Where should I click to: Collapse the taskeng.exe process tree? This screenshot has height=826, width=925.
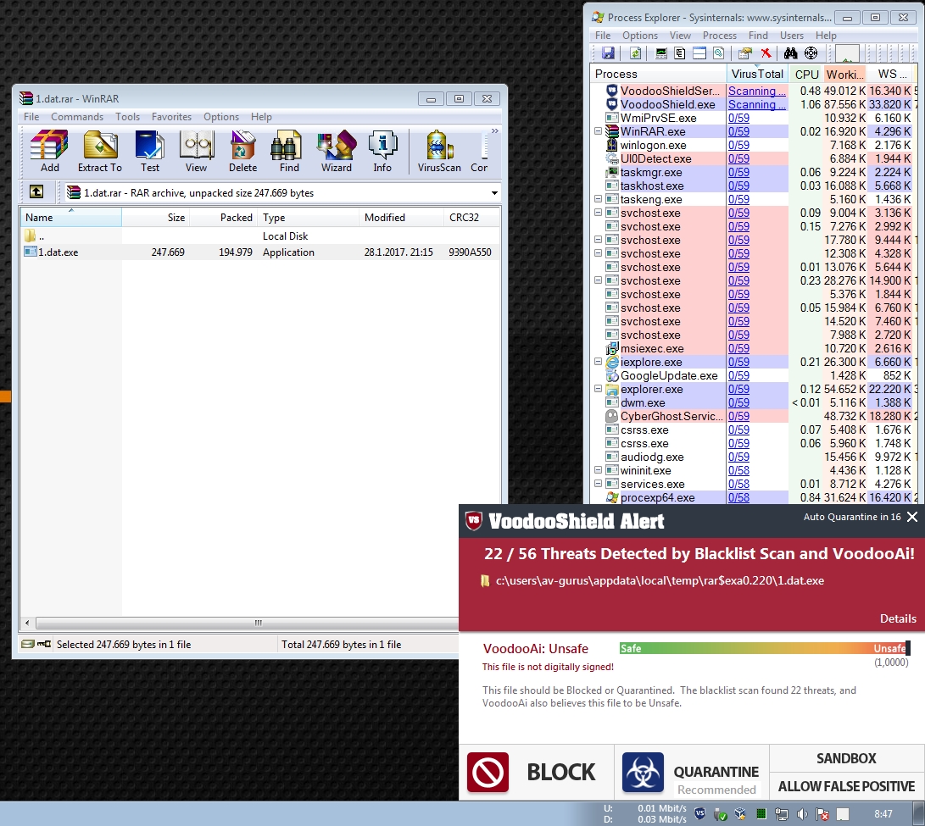598,199
